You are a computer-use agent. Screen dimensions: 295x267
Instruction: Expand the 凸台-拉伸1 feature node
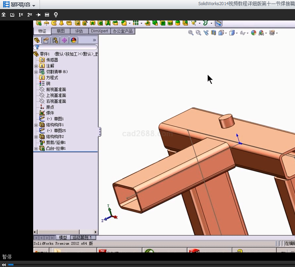click(x=36, y=148)
